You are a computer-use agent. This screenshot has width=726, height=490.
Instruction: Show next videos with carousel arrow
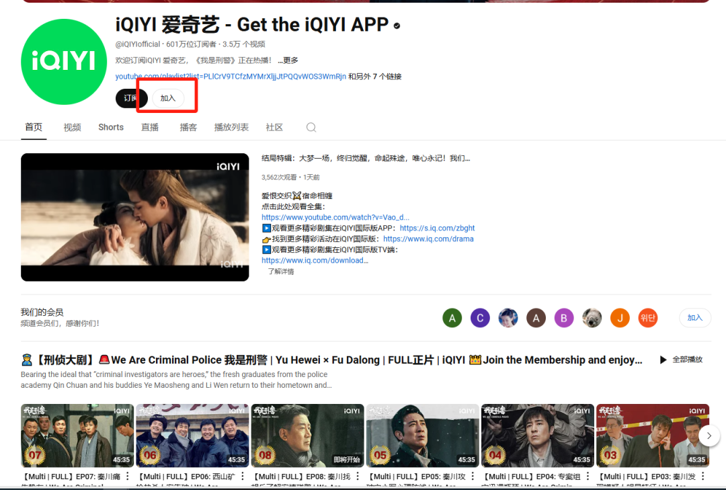[709, 436]
